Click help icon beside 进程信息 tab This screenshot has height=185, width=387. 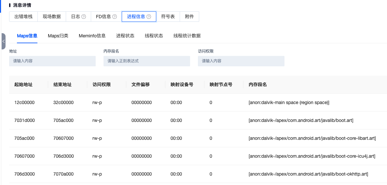pyautogui.click(x=149, y=17)
